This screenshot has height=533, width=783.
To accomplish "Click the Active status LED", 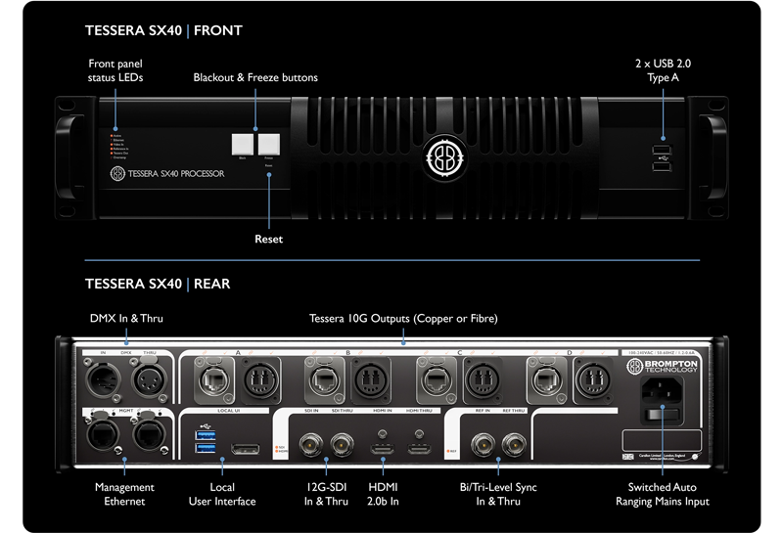I will (112, 136).
